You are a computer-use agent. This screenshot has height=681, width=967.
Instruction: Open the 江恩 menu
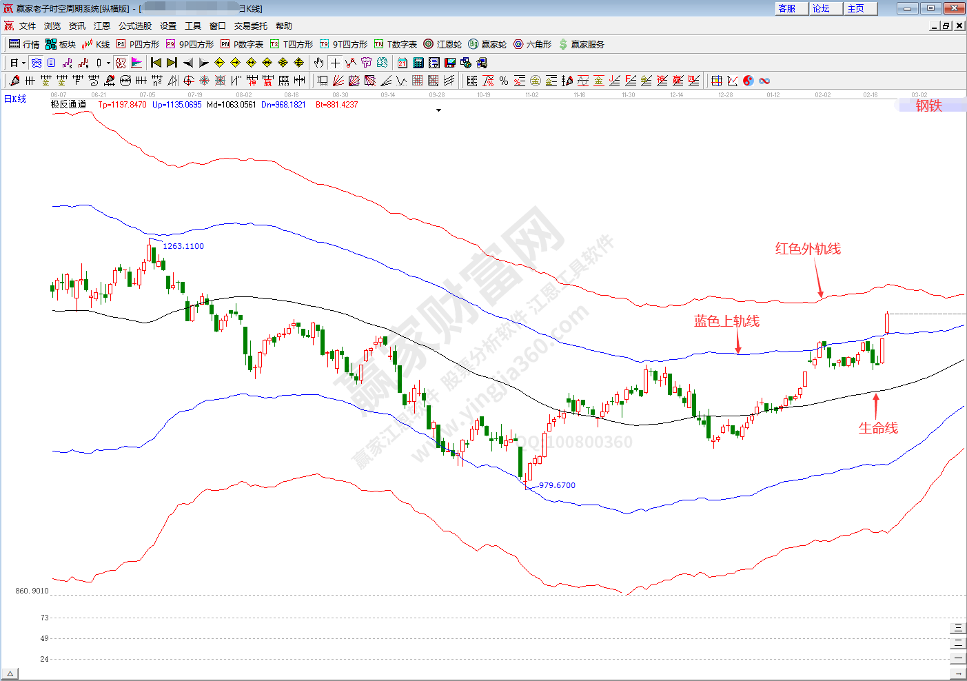pyautogui.click(x=102, y=26)
